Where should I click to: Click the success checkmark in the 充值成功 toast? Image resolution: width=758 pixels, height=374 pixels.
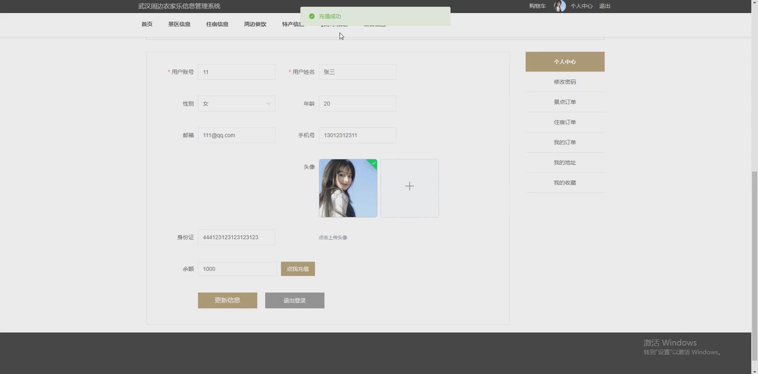(x=312, y=16)
